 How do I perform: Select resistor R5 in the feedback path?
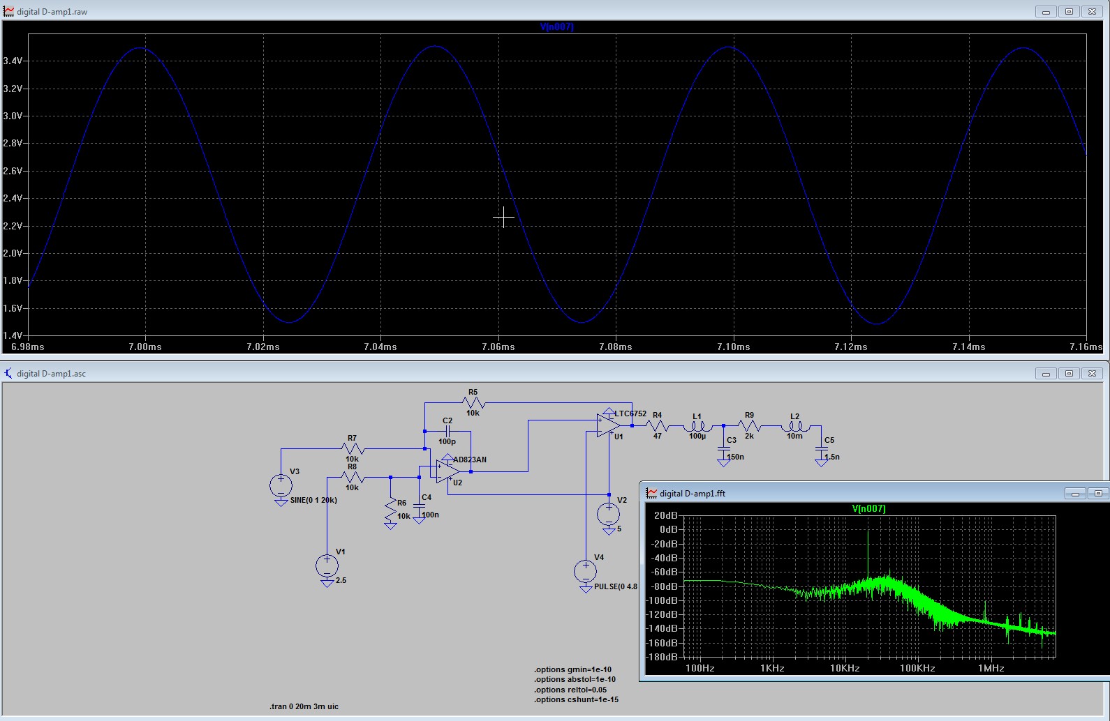(473, 402)
